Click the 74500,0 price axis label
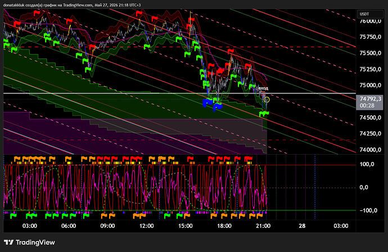Viewport: 388px width, 252px height. click(x=371, y=118)
